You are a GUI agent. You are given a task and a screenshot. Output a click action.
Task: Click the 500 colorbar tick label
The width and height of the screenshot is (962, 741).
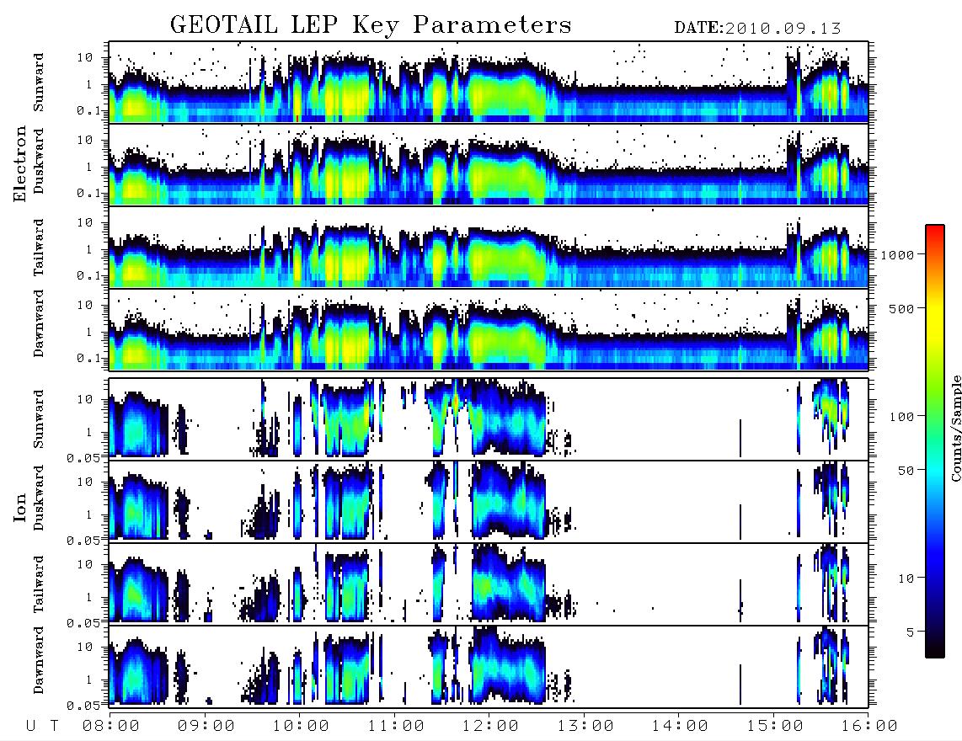[901, 309]
